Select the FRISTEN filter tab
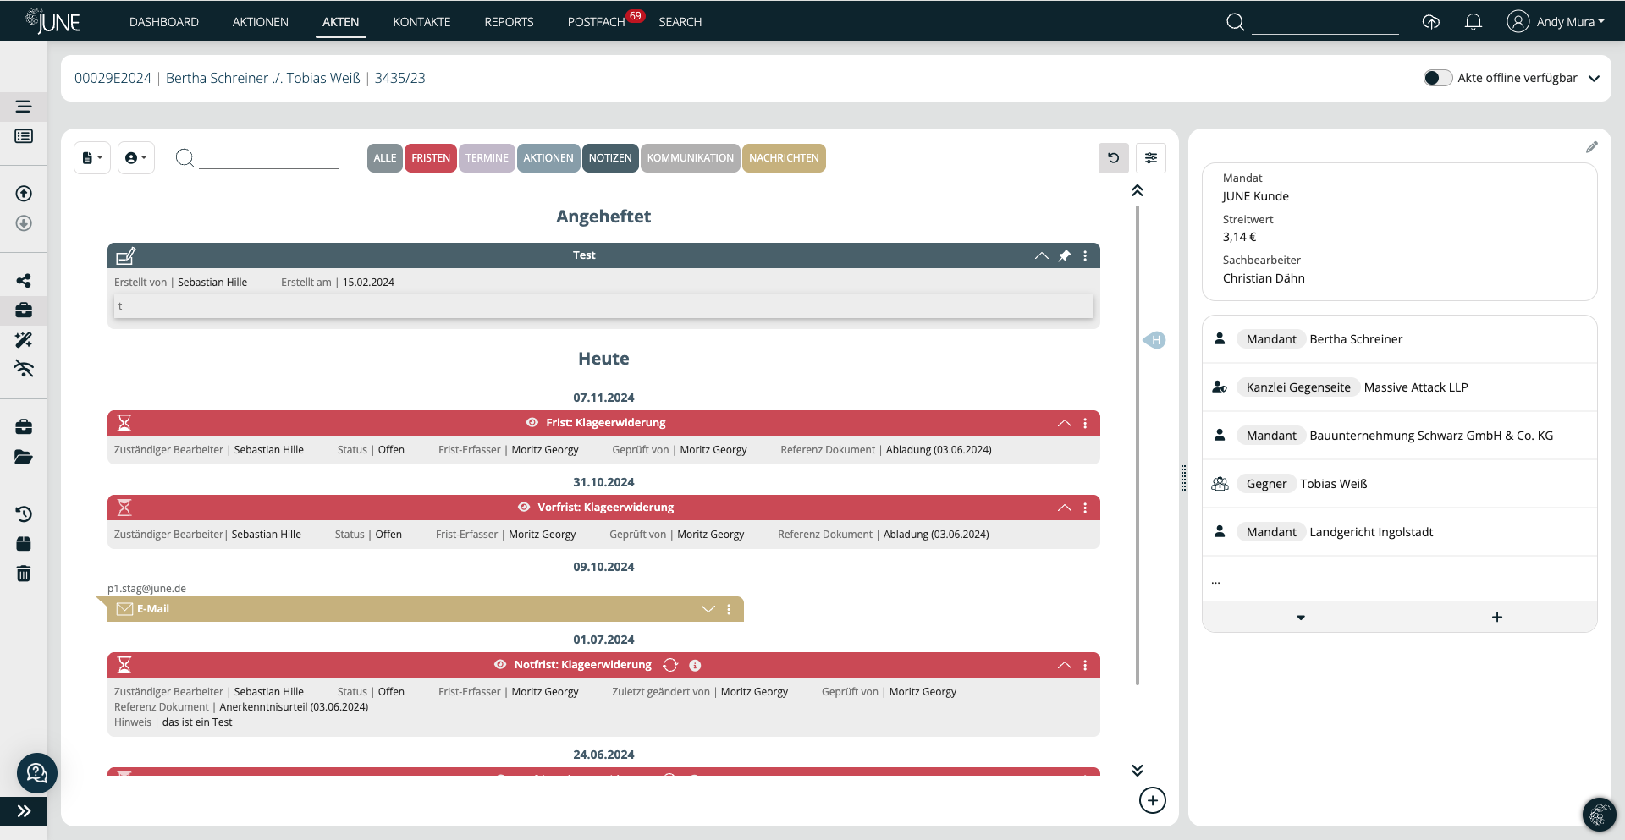Screen dimensions: 1625x840 pos(431,158)
